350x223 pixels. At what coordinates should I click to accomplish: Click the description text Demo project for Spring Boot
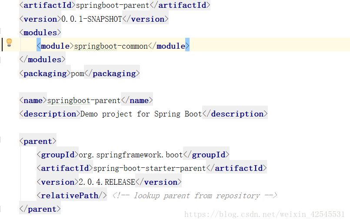click(141, 114)
